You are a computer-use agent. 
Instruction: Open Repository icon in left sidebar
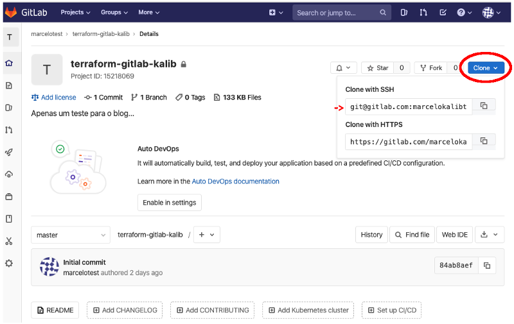[x=9, y=85]
